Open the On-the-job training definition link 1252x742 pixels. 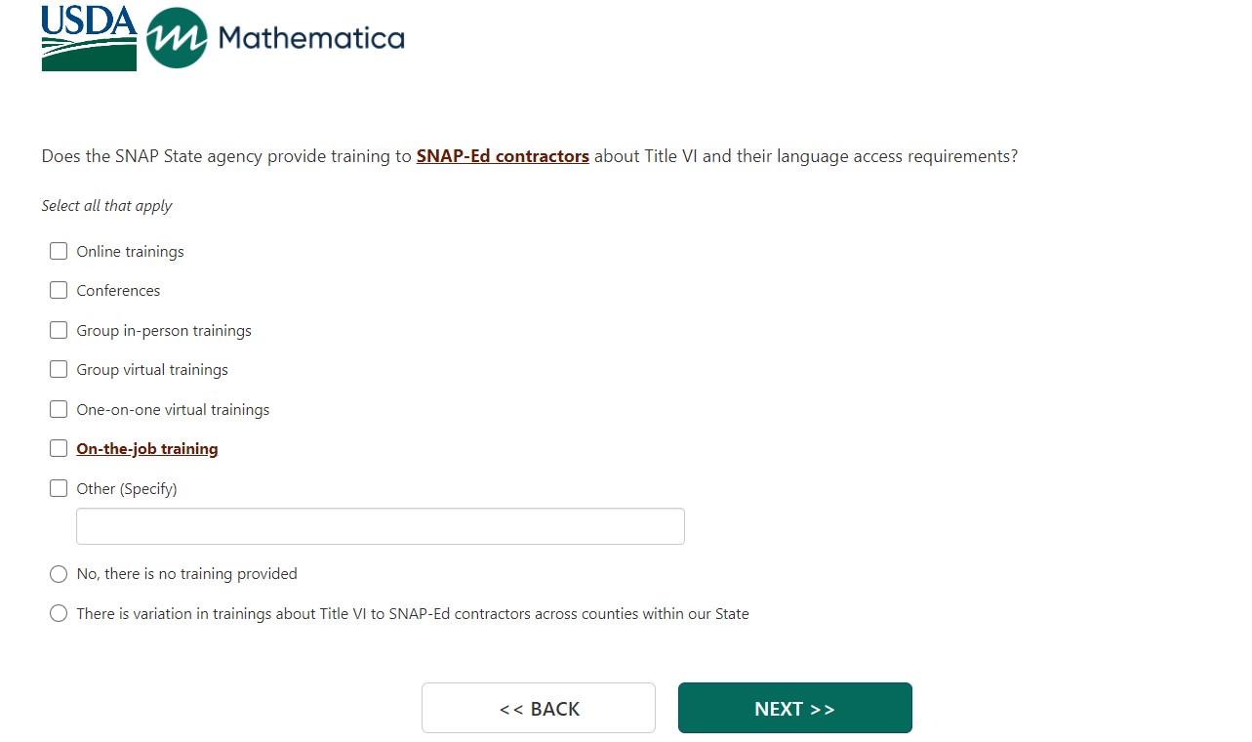pyautogui.click(x=147, y=449)
